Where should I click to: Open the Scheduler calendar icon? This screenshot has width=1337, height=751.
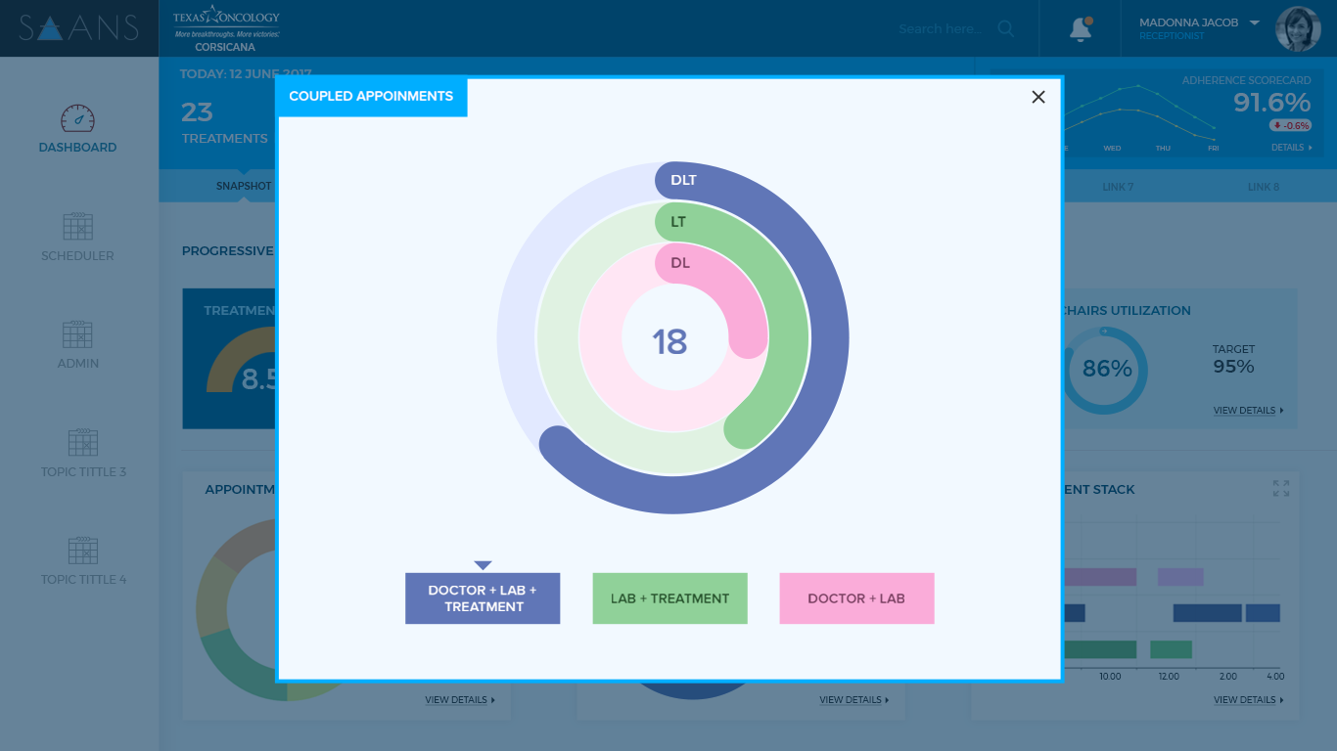(x=77, y=227)
